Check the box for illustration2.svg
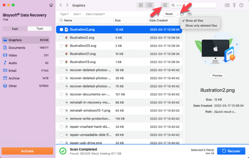The image size is (249, 158). tap(61, 38)
